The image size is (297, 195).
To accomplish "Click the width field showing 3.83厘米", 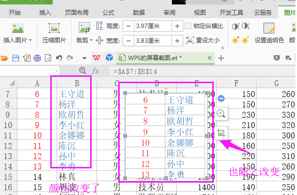I will (153, 40).
